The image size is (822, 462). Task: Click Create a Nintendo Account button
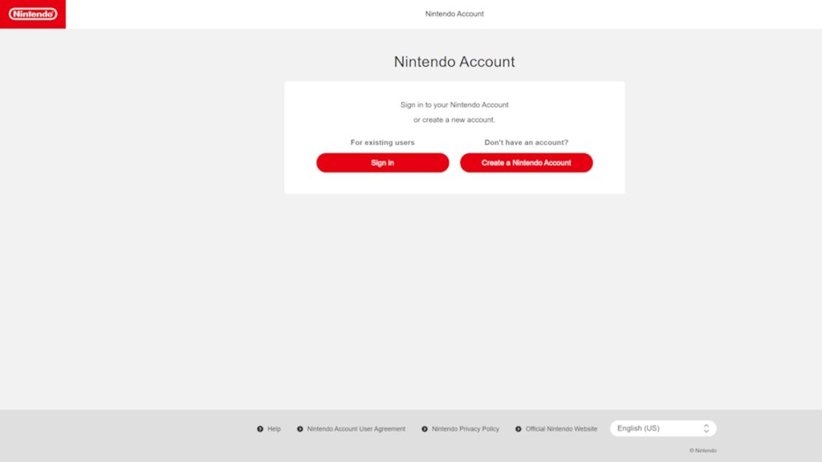click(x=527, y=163)
